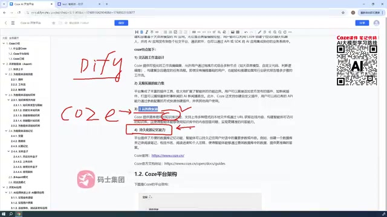The height and width of the screenshot is (217, 387).
Task: Zoom in using magnifier plus icon
Action: point(275,32)
